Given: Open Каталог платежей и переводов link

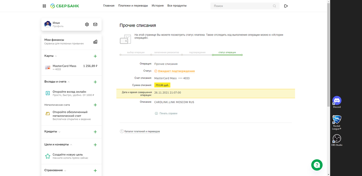Looking at the screenshot, I should (142, 131).
